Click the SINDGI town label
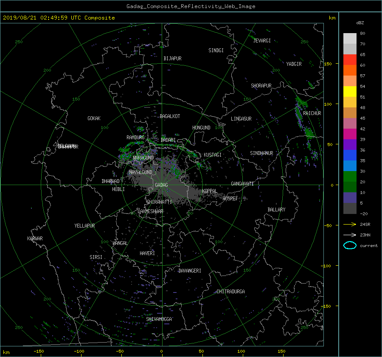Screen dimensions: 382x357 pos(216,51)
